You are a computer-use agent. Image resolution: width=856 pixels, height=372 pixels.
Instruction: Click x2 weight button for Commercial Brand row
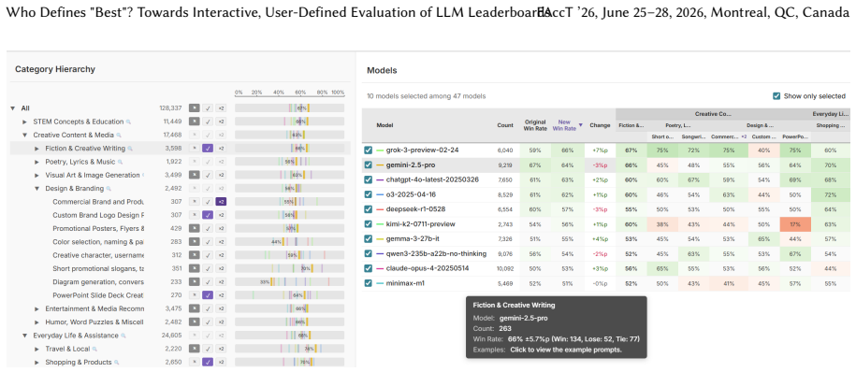[x=221, y=202]
